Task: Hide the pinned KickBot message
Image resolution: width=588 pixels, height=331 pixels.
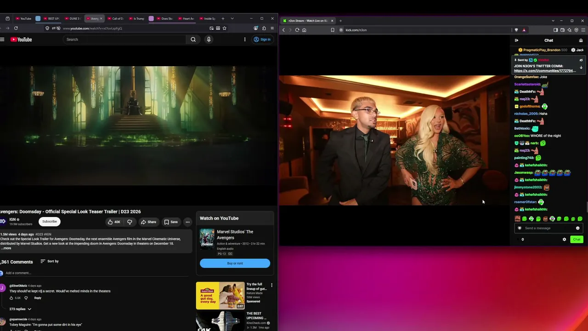Action: [581, 60]
